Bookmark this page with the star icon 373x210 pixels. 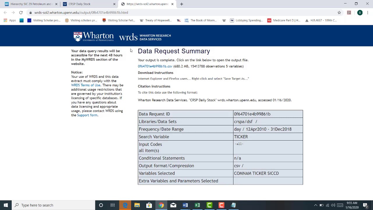tap(339, 13)
